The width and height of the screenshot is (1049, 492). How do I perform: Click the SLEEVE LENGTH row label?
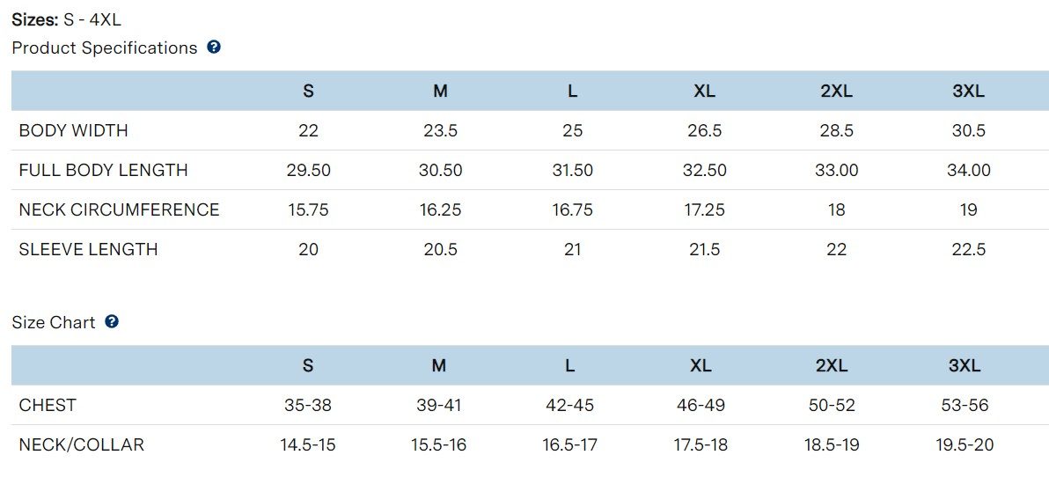[88, 249]
